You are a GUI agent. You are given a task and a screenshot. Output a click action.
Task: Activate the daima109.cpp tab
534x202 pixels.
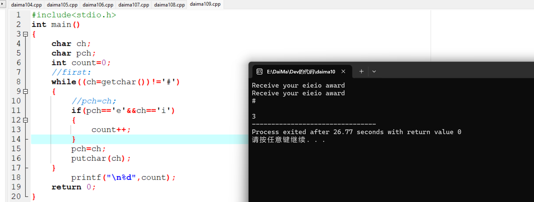pyautogui.click(x=205, y=4)
